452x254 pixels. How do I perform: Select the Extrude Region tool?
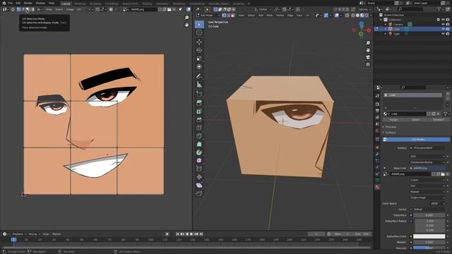(199, 103)
